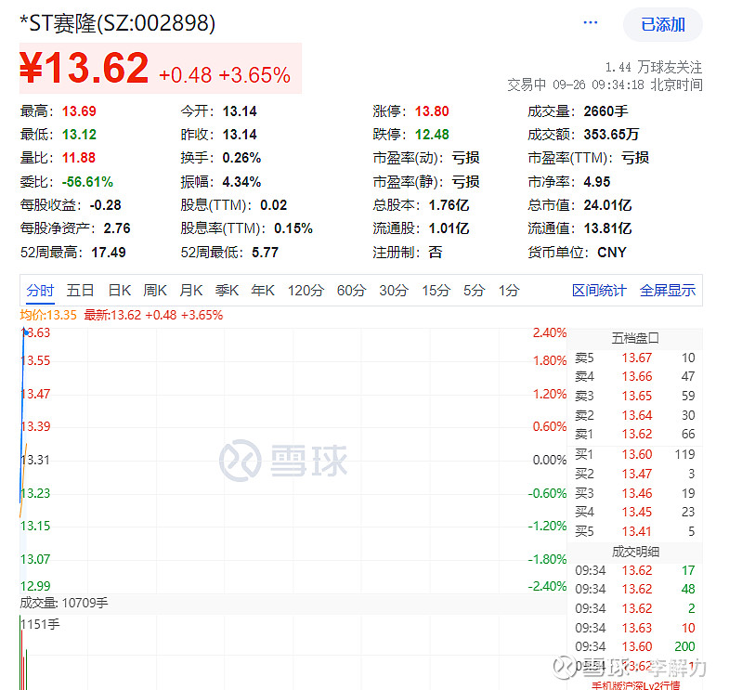The height and width of the screenshot is (690, 729).
Task: Click the chart's 成交量: 10709手 label
Action: [64, 603]
